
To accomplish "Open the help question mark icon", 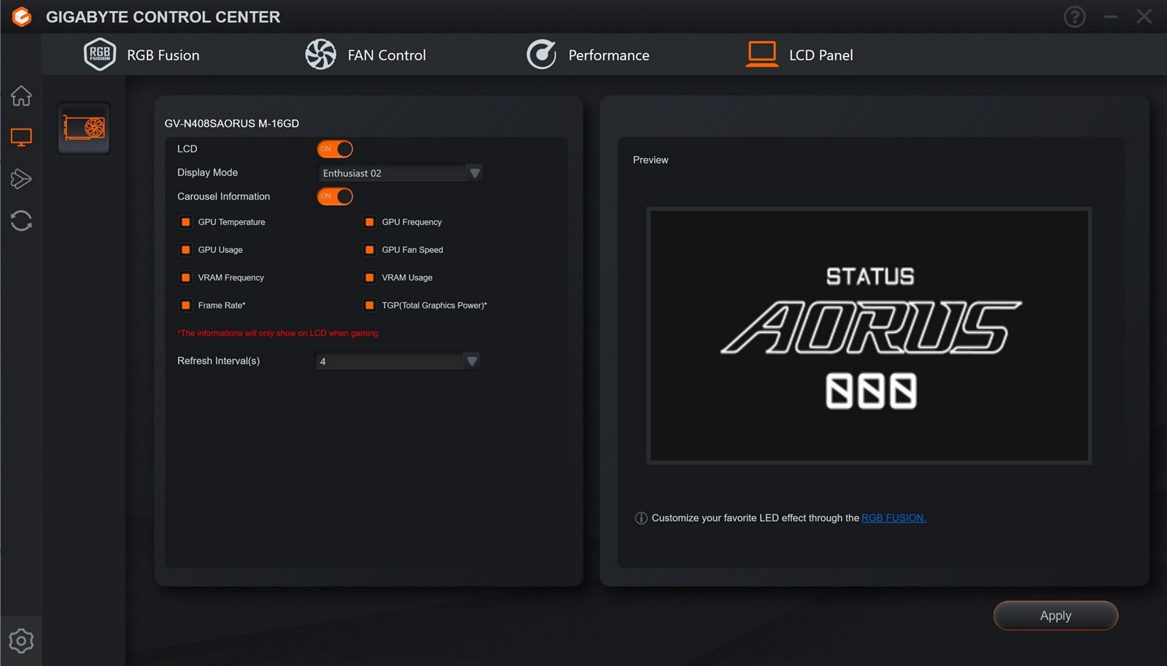I will [1074, 16].
